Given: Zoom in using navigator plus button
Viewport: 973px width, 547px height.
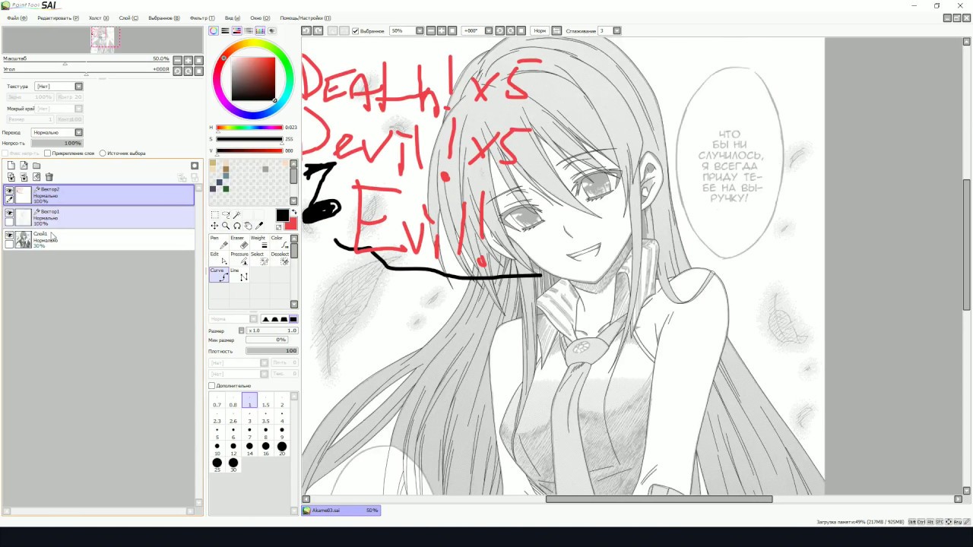Looking at the screenshot, I should pos(188,60).
